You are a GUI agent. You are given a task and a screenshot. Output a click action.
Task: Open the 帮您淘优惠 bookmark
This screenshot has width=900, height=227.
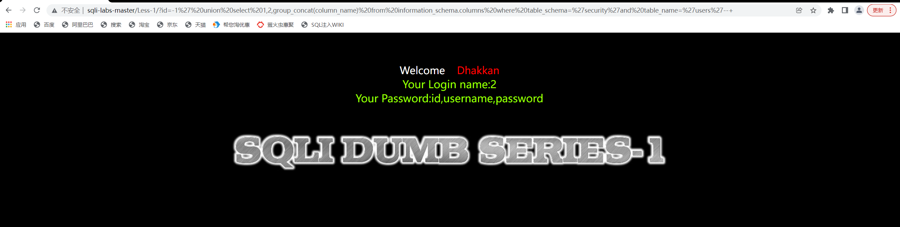[232, 25]
